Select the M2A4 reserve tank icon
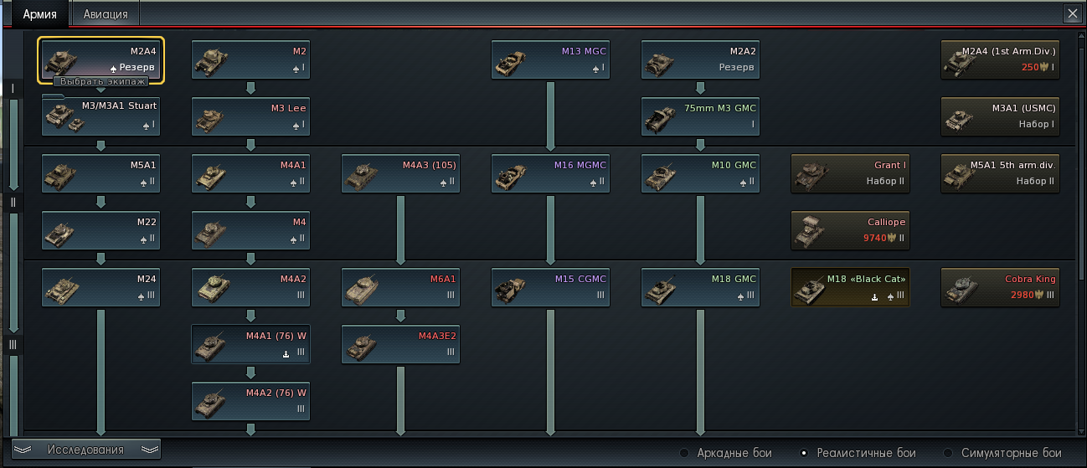The height and width of the screenshot is (468, 1087). click(x=101, y=59)
